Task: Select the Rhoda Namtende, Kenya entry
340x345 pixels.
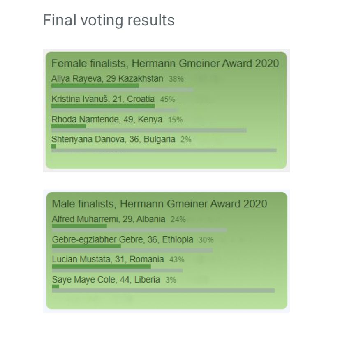Action: [x=107, y=120]
